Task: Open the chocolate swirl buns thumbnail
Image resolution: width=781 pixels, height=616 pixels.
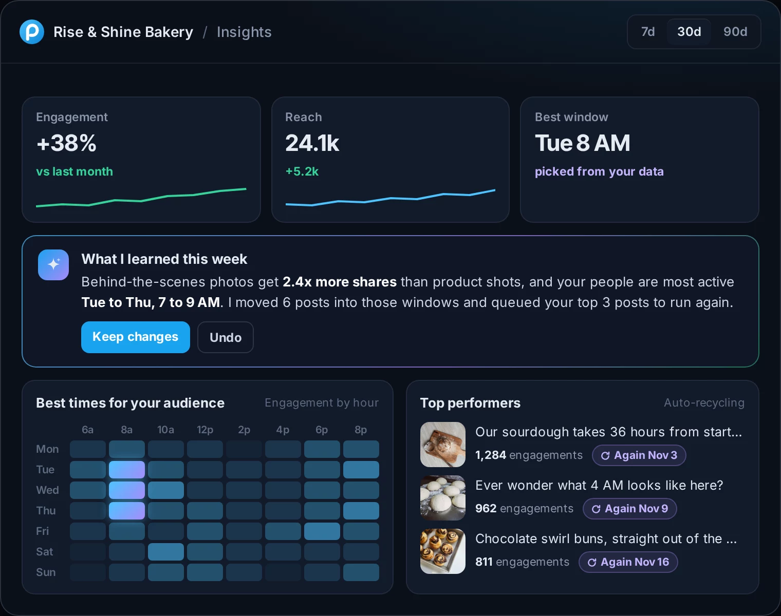Action: (443, 551)
